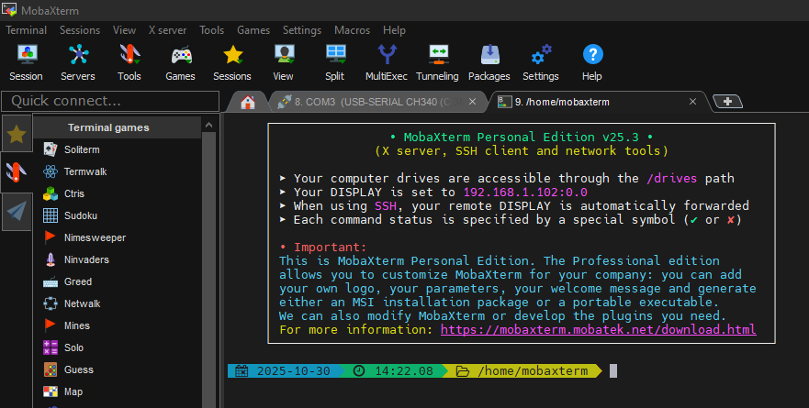Viewport: 809px width, 408px height.
Task: Open the Servers toolbar icon
Action: tap(77, 61)
